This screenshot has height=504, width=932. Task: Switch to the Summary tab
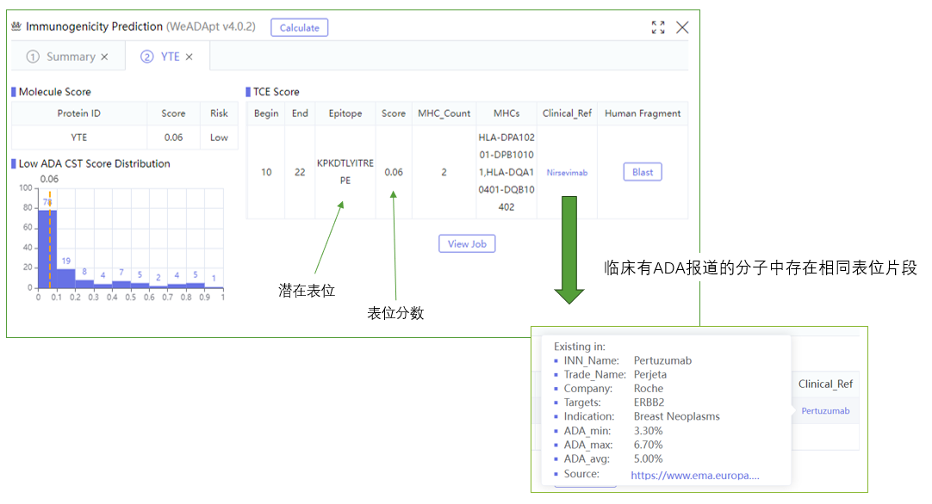71,57
